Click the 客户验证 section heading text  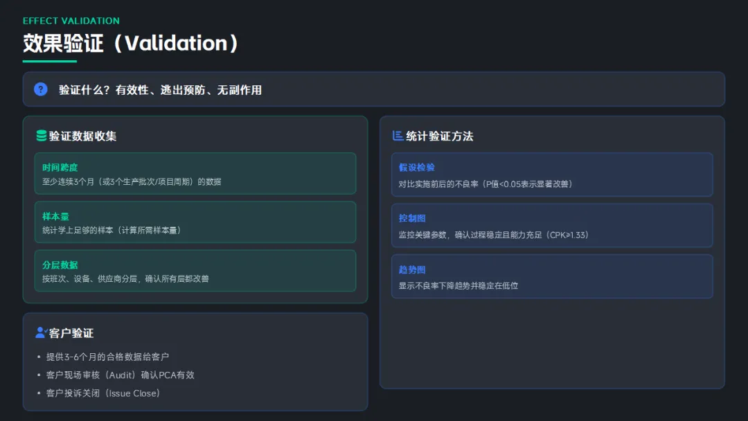click(x=71, y=333)
